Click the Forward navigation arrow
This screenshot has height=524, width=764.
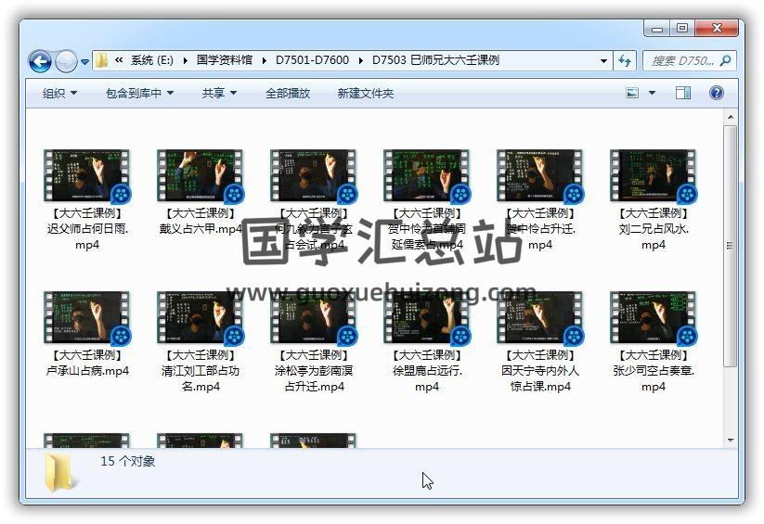coord(66,61)
